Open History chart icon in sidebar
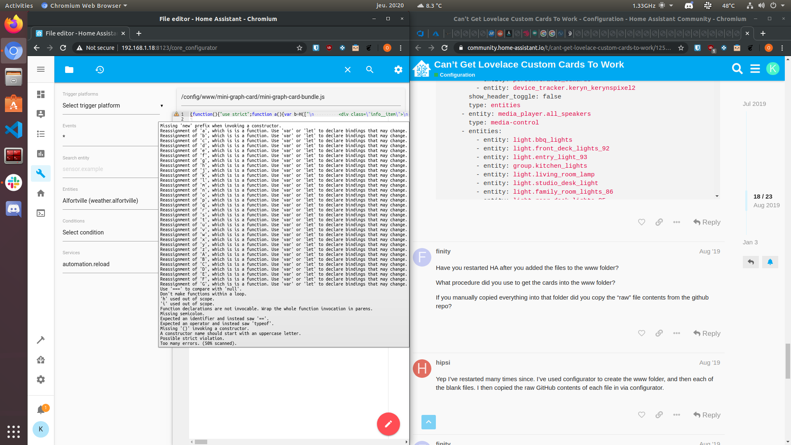The height and width of the screenshot is (445, 791). 41,154
